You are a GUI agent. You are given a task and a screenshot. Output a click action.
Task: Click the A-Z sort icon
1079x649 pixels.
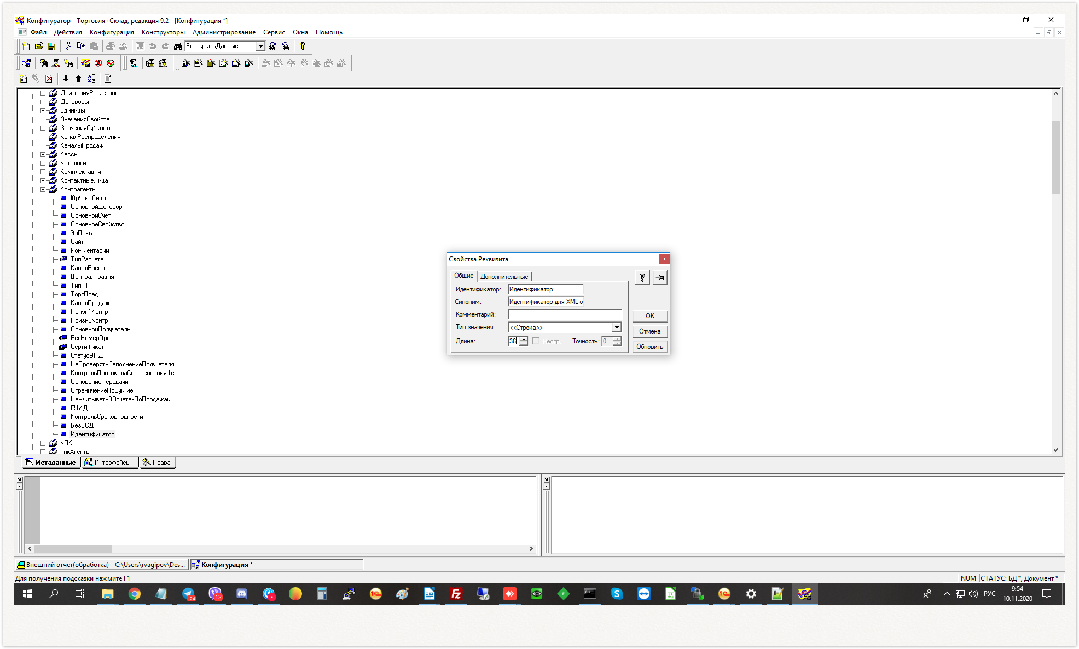(91, 79)
